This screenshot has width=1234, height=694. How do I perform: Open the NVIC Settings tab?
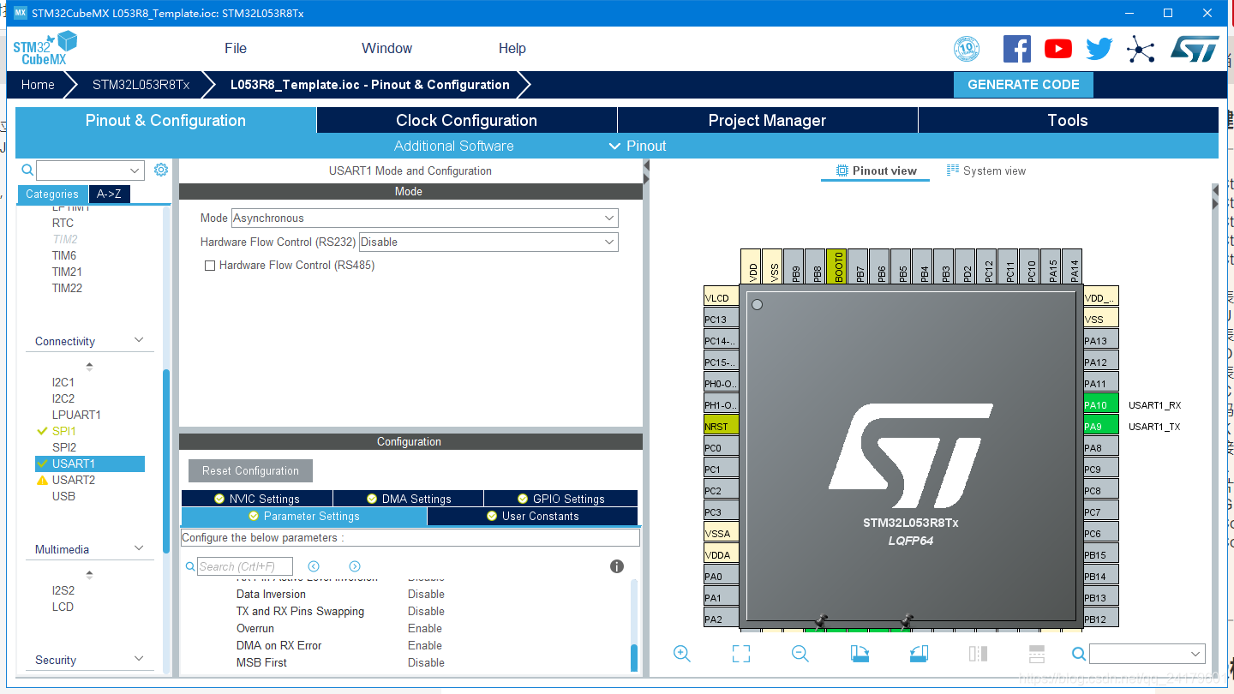[x=256, y=499]
